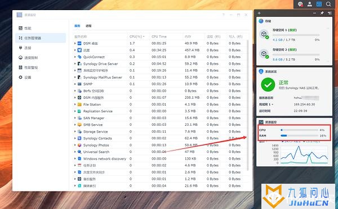Click the Universal Search service icon
The width and height of the screenshot is (338, 209).
click(x=79, y=152)
